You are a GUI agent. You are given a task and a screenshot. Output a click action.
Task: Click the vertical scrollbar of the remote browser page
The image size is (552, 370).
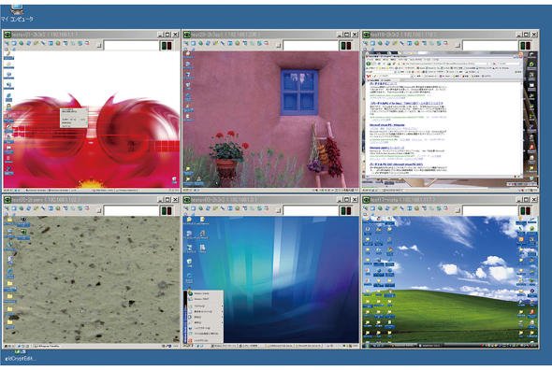(x=522, y=128)
